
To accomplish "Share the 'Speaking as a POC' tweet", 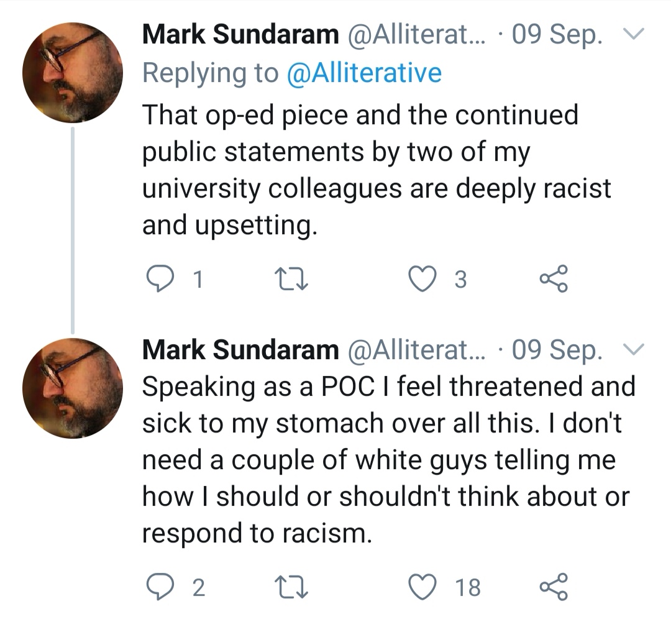I will pyautogui.click(x=553, y=586).
